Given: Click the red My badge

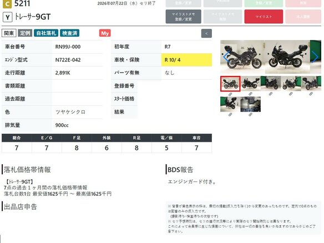Looking at the screenshot, I should coord(105,33).
